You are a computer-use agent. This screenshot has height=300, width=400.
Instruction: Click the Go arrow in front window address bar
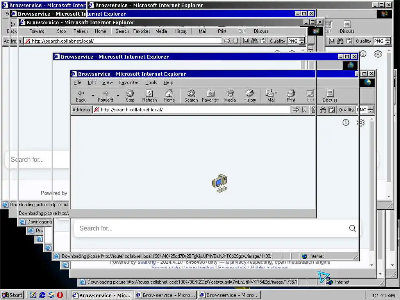pyautogui.click(x=296, y=110)
